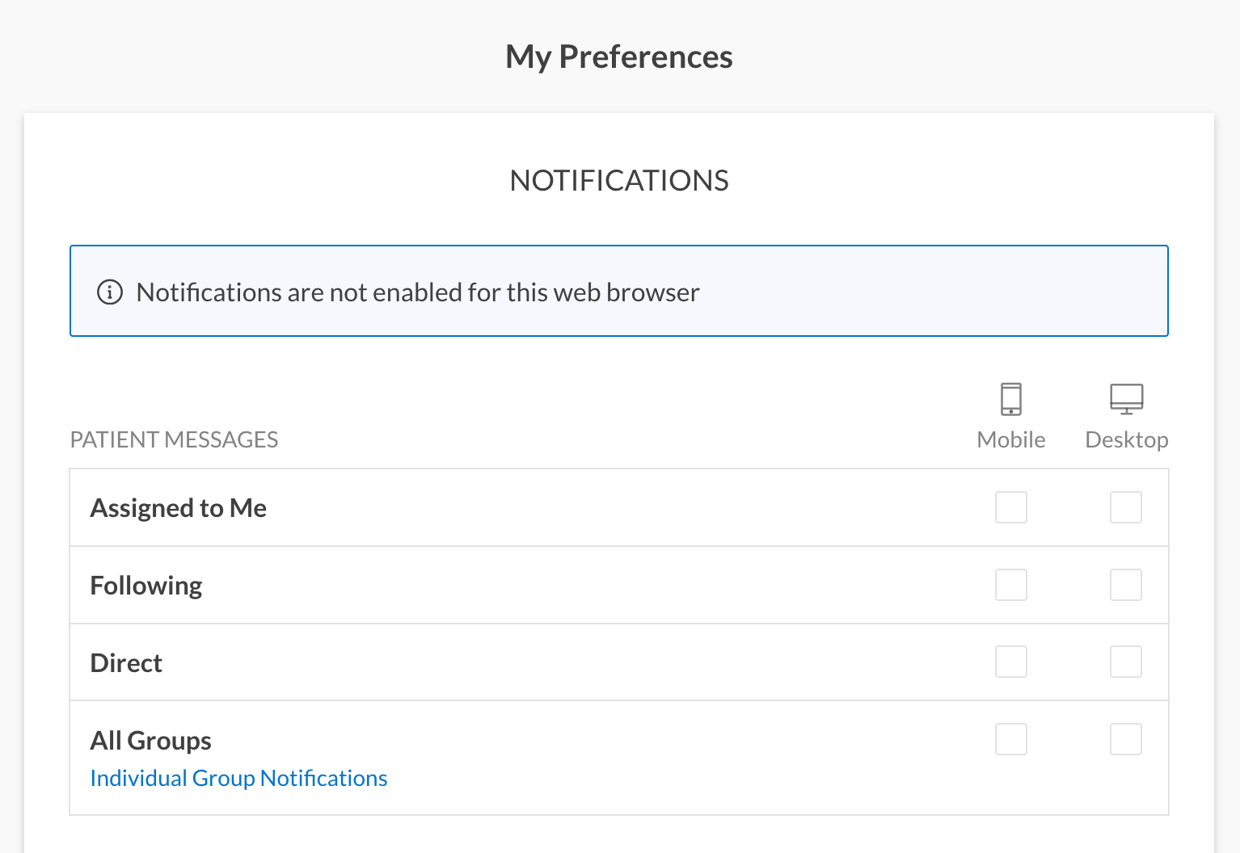
Task: Enable Mobile notifications for All Groups
Action: coord(1010,739)
